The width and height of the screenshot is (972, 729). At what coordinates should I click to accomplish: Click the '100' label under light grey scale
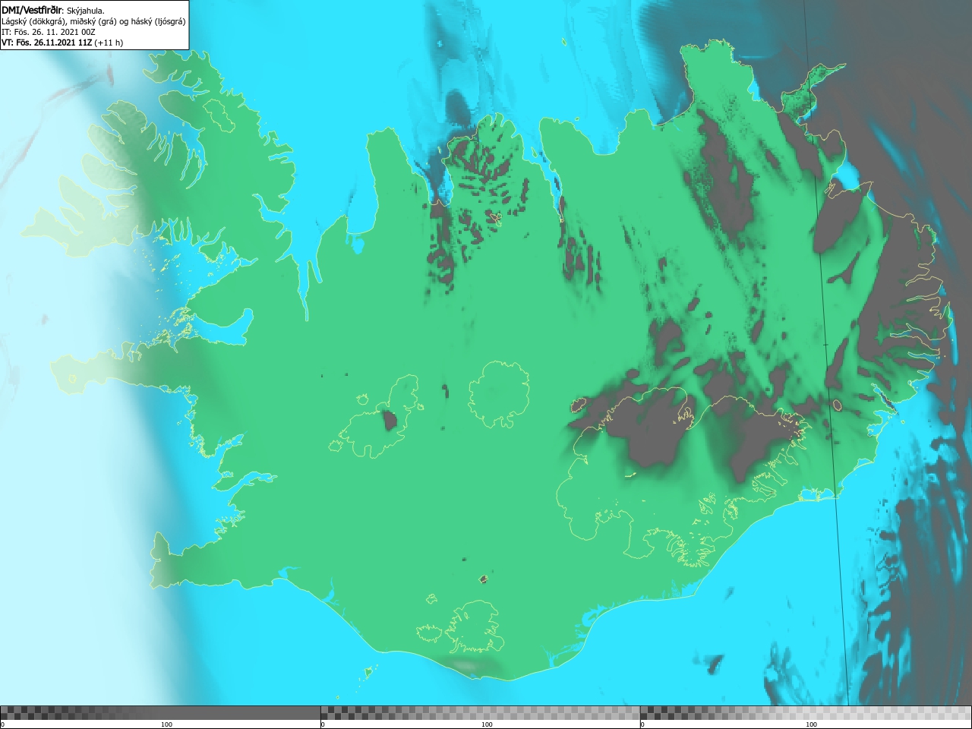(811, 724)
